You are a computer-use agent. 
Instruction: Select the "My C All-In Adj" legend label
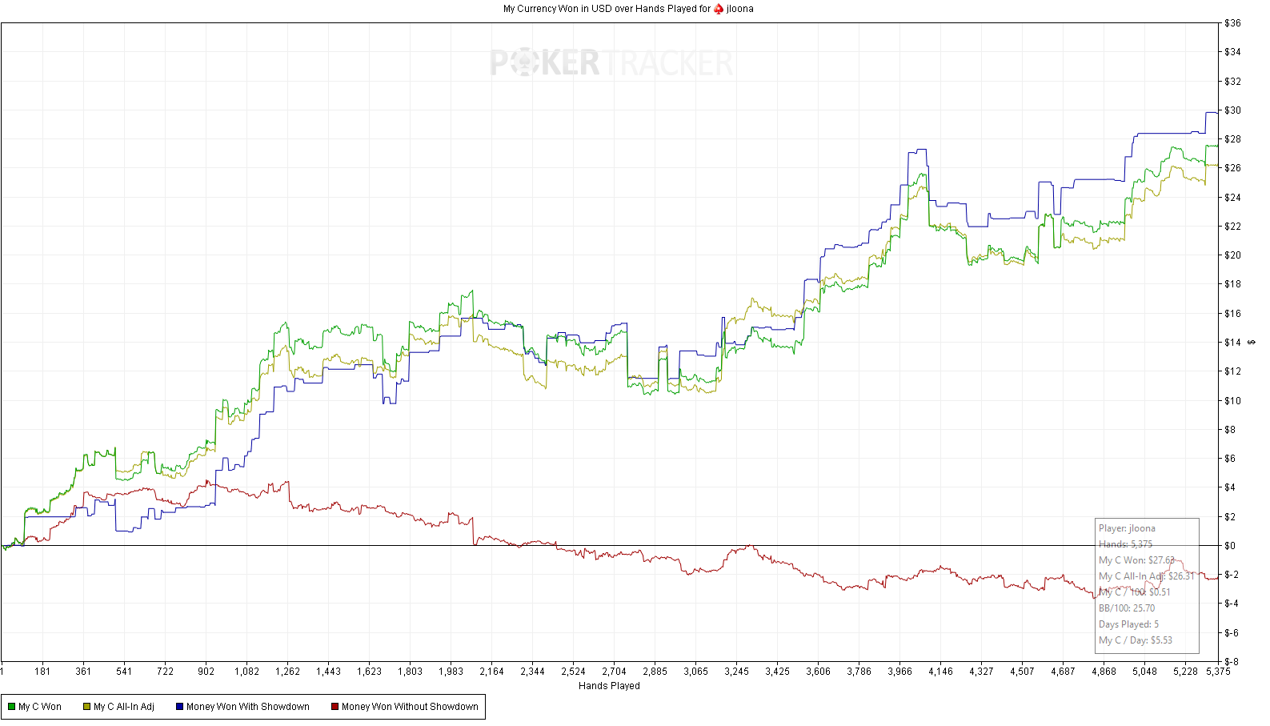[124, 707]
